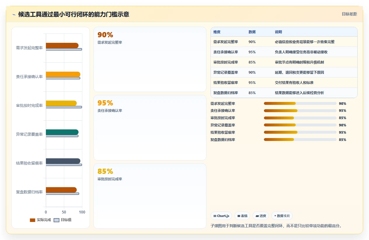Select the 结果验收留痕率 progress bar

(300, 133)
